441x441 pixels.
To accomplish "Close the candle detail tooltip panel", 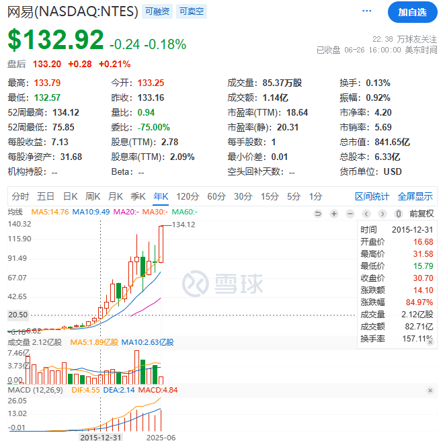I will [430, 342].
